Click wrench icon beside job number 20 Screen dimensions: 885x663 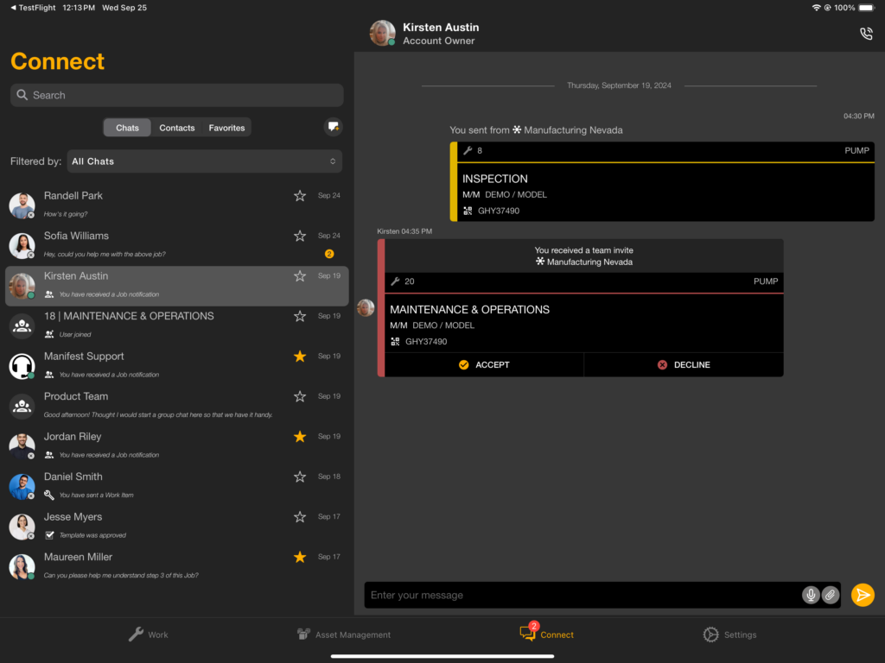(395, 281)
